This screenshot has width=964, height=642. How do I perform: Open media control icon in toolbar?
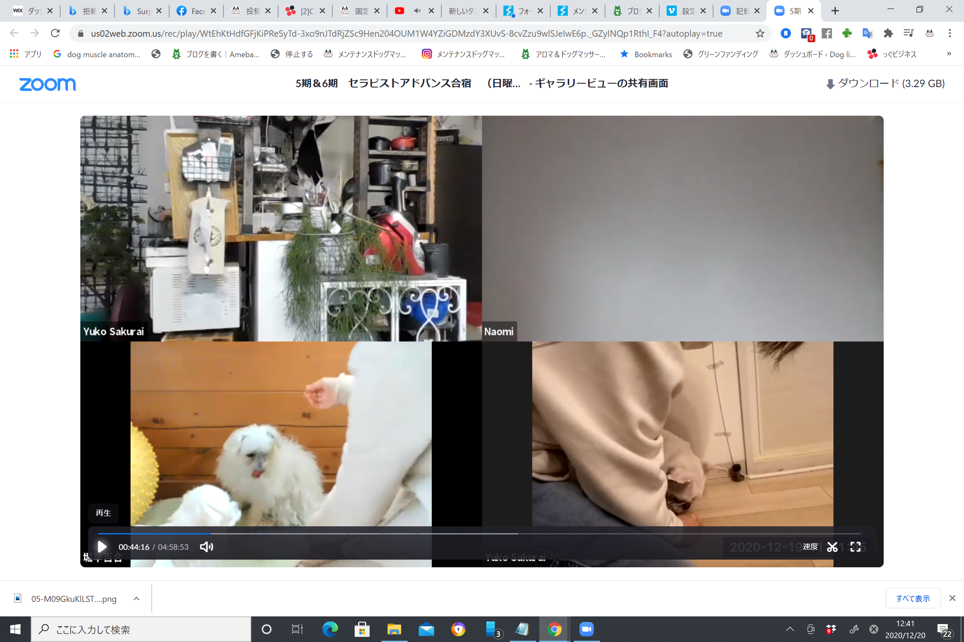909,33
